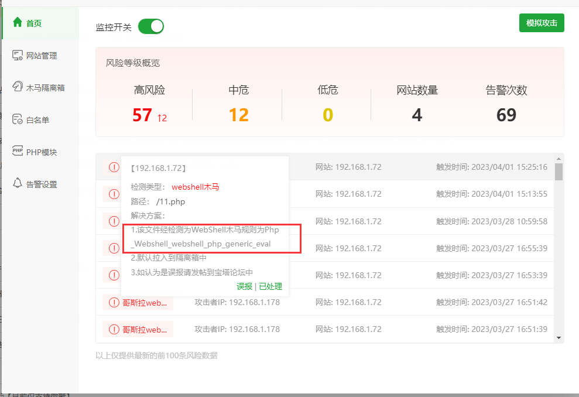Click the scrollbar down arrow of risk list

[559, 338]
